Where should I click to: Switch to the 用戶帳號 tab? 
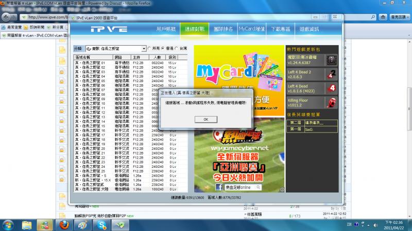point(166,29)
